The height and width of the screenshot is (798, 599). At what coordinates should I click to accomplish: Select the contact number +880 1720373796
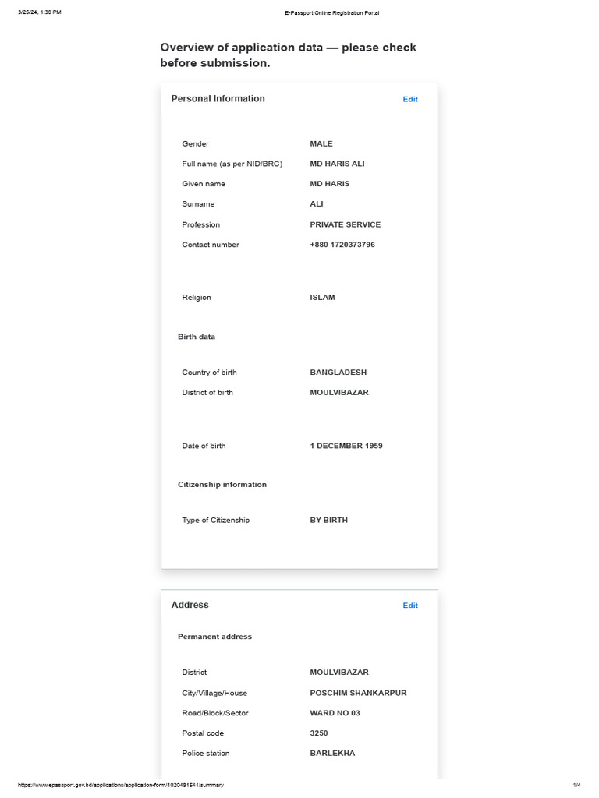[x=342, y=245]
